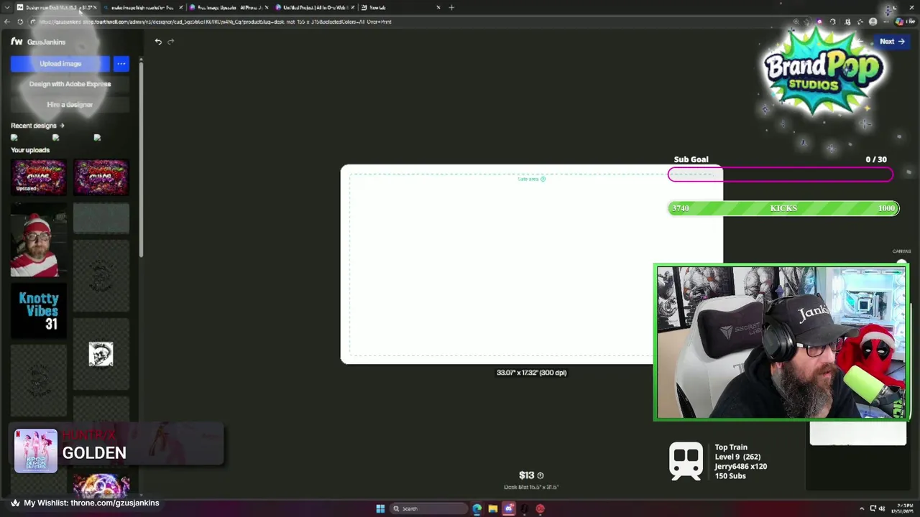Select the first graffiti banner upload thumbnail
Image resolution: width=920 pixels, height=517 pixels.
38,177
